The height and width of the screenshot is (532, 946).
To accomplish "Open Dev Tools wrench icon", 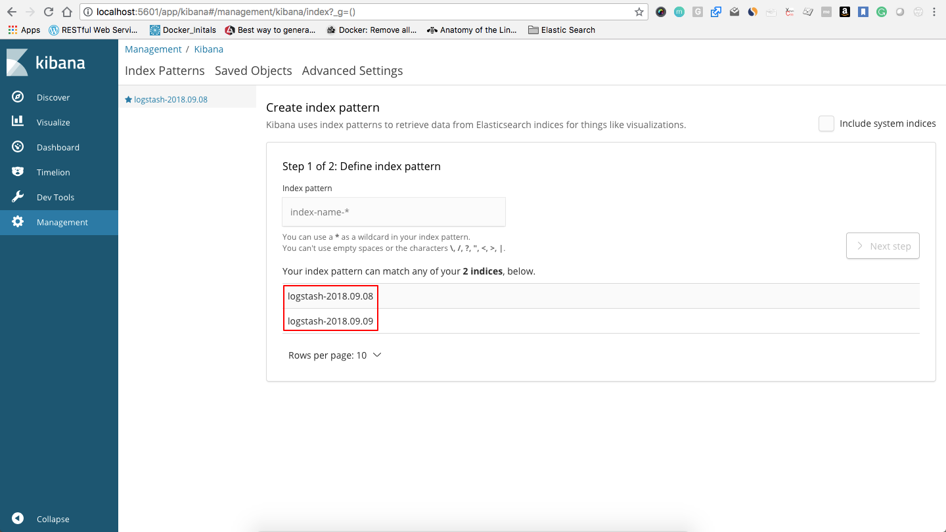I will pos(18,197).
